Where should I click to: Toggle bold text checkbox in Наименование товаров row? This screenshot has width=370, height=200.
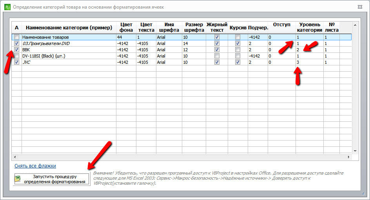(x=217, y=37)
